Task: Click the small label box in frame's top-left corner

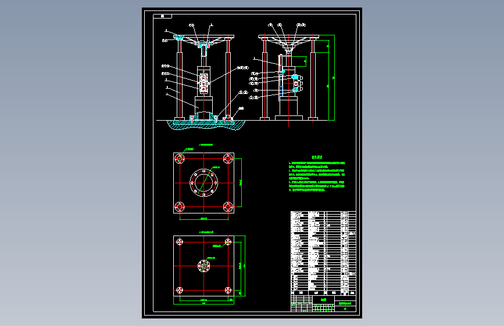Action: point(162,16)
